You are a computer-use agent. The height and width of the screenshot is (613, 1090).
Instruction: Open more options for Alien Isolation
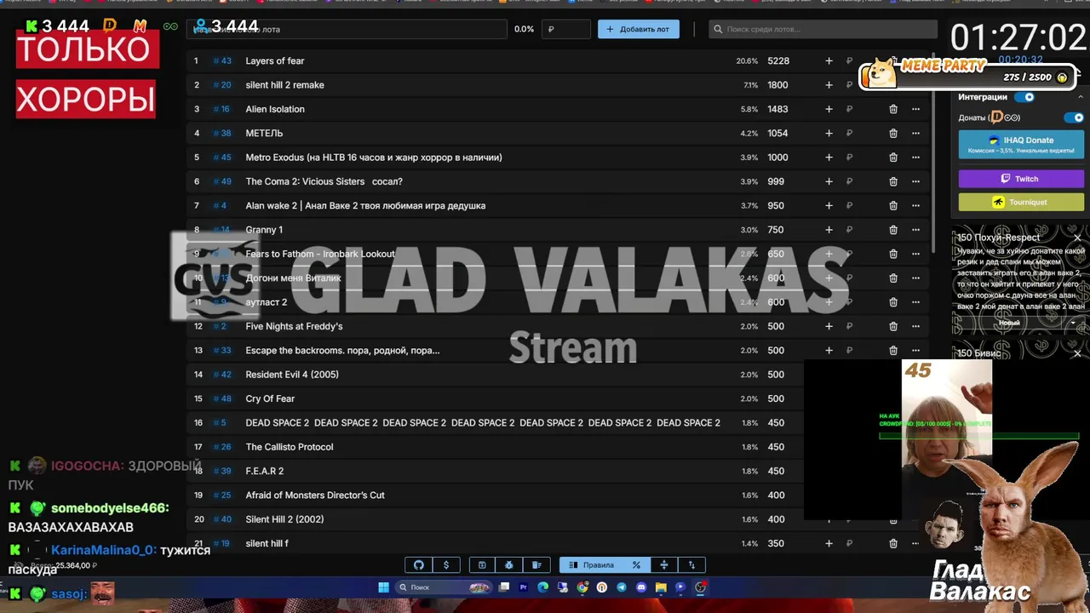point(915,109)
